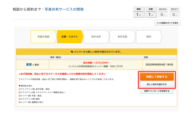Select the 契約完了 0人 counter
The width and height of the screenshot is (193, 118).
pyautogui.click(x=175, y=12)
